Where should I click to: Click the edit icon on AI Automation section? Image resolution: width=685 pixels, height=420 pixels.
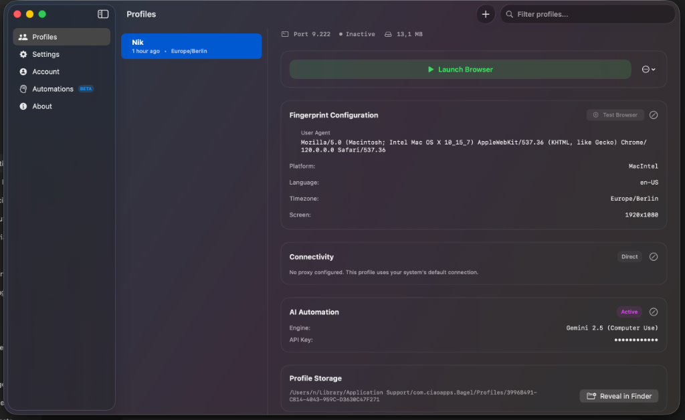(x=654, y=312)
